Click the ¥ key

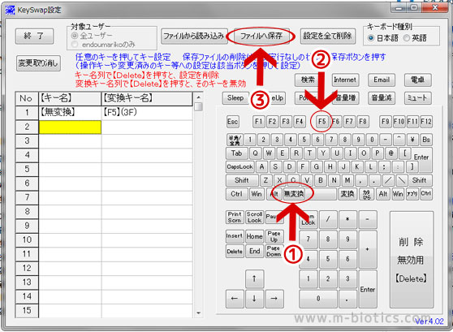[412, 140]
